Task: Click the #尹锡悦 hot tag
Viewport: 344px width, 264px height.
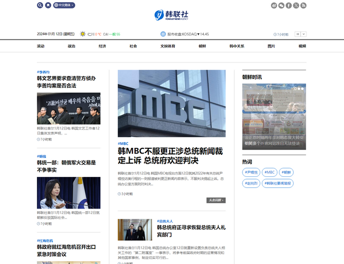Action: click(251, 172)
